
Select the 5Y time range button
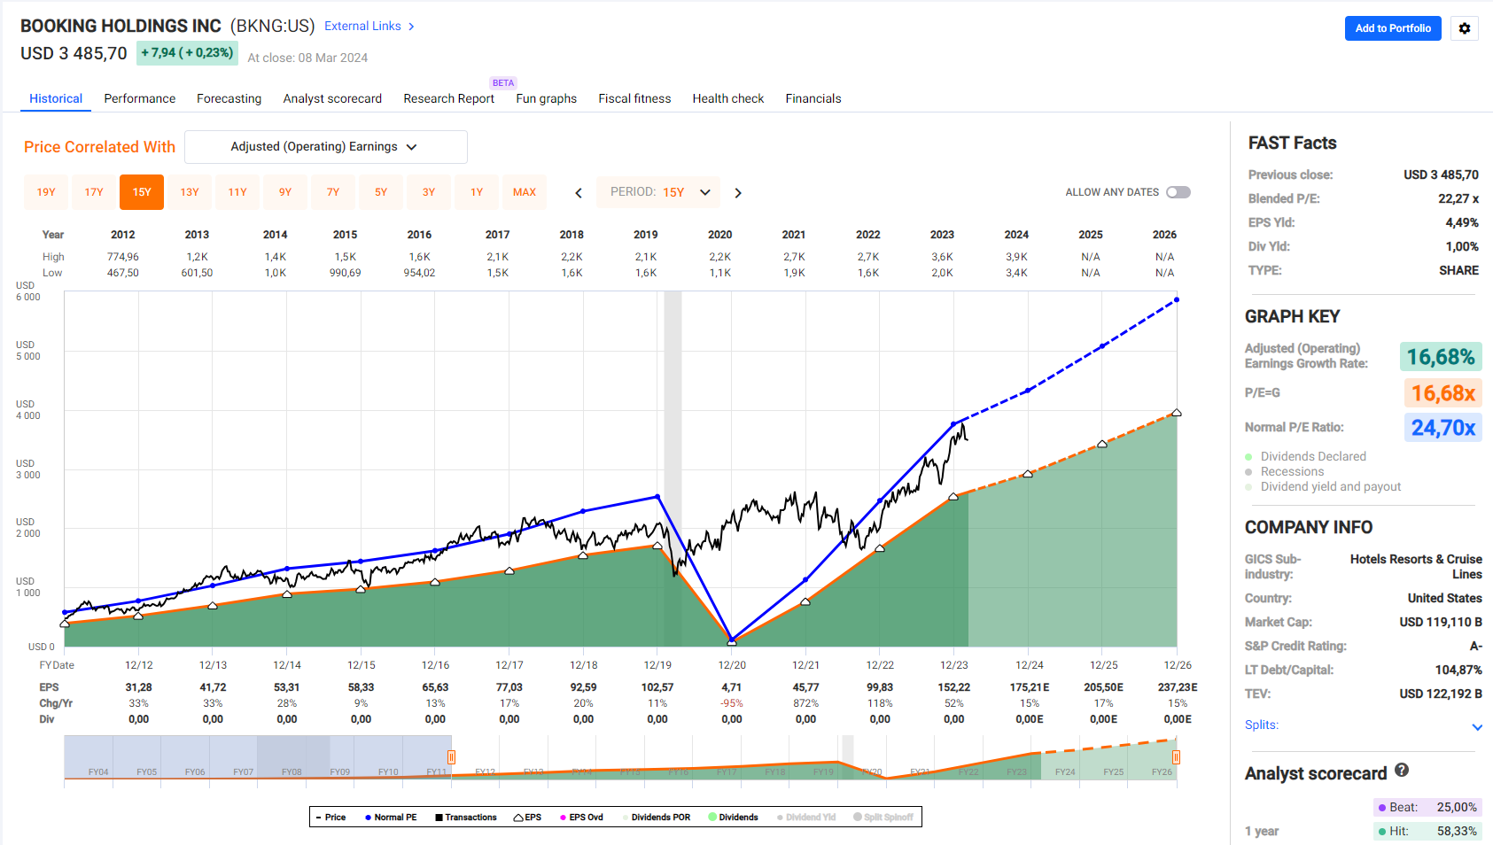(x=381, y=192)
